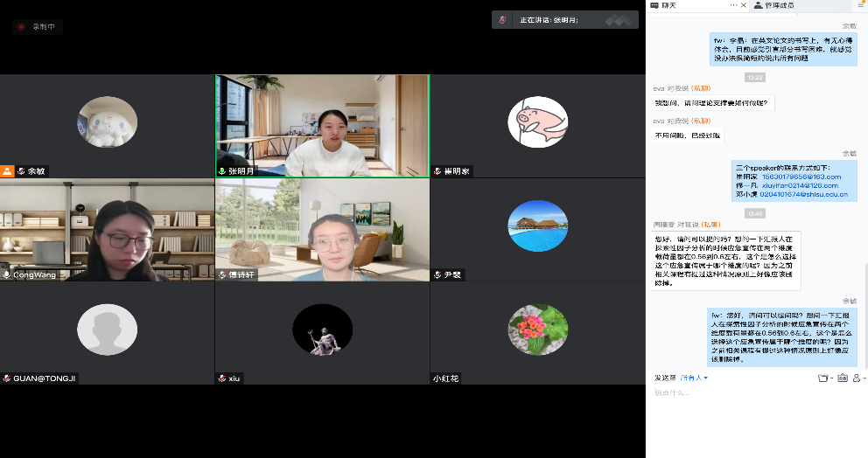The width and height of the screenshot is (868, 458).
Task: Click the orange host icon beside 余敏
Action: point(8,171)
